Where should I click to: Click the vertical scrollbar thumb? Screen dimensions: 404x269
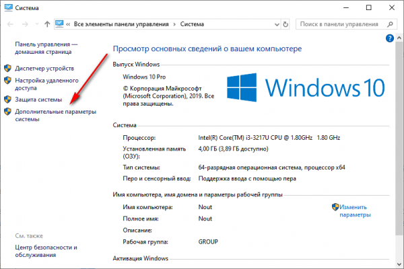(x=399, y=139)
